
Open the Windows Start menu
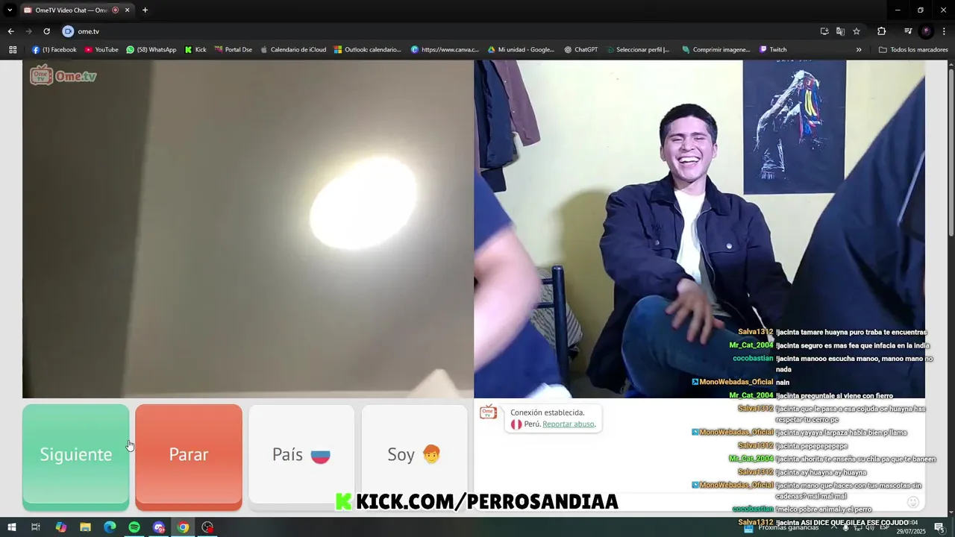tap(12, 527)
